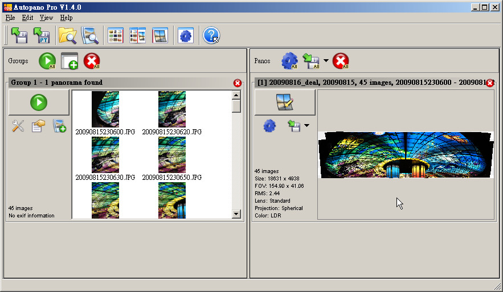Click the FOV: 154.90 x 41.06 text

[279, 186]
